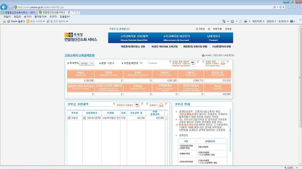Click the zoom level 100% control
This screenshot has height=170, width=302.
pyautogui.click(x=290, y=168)
